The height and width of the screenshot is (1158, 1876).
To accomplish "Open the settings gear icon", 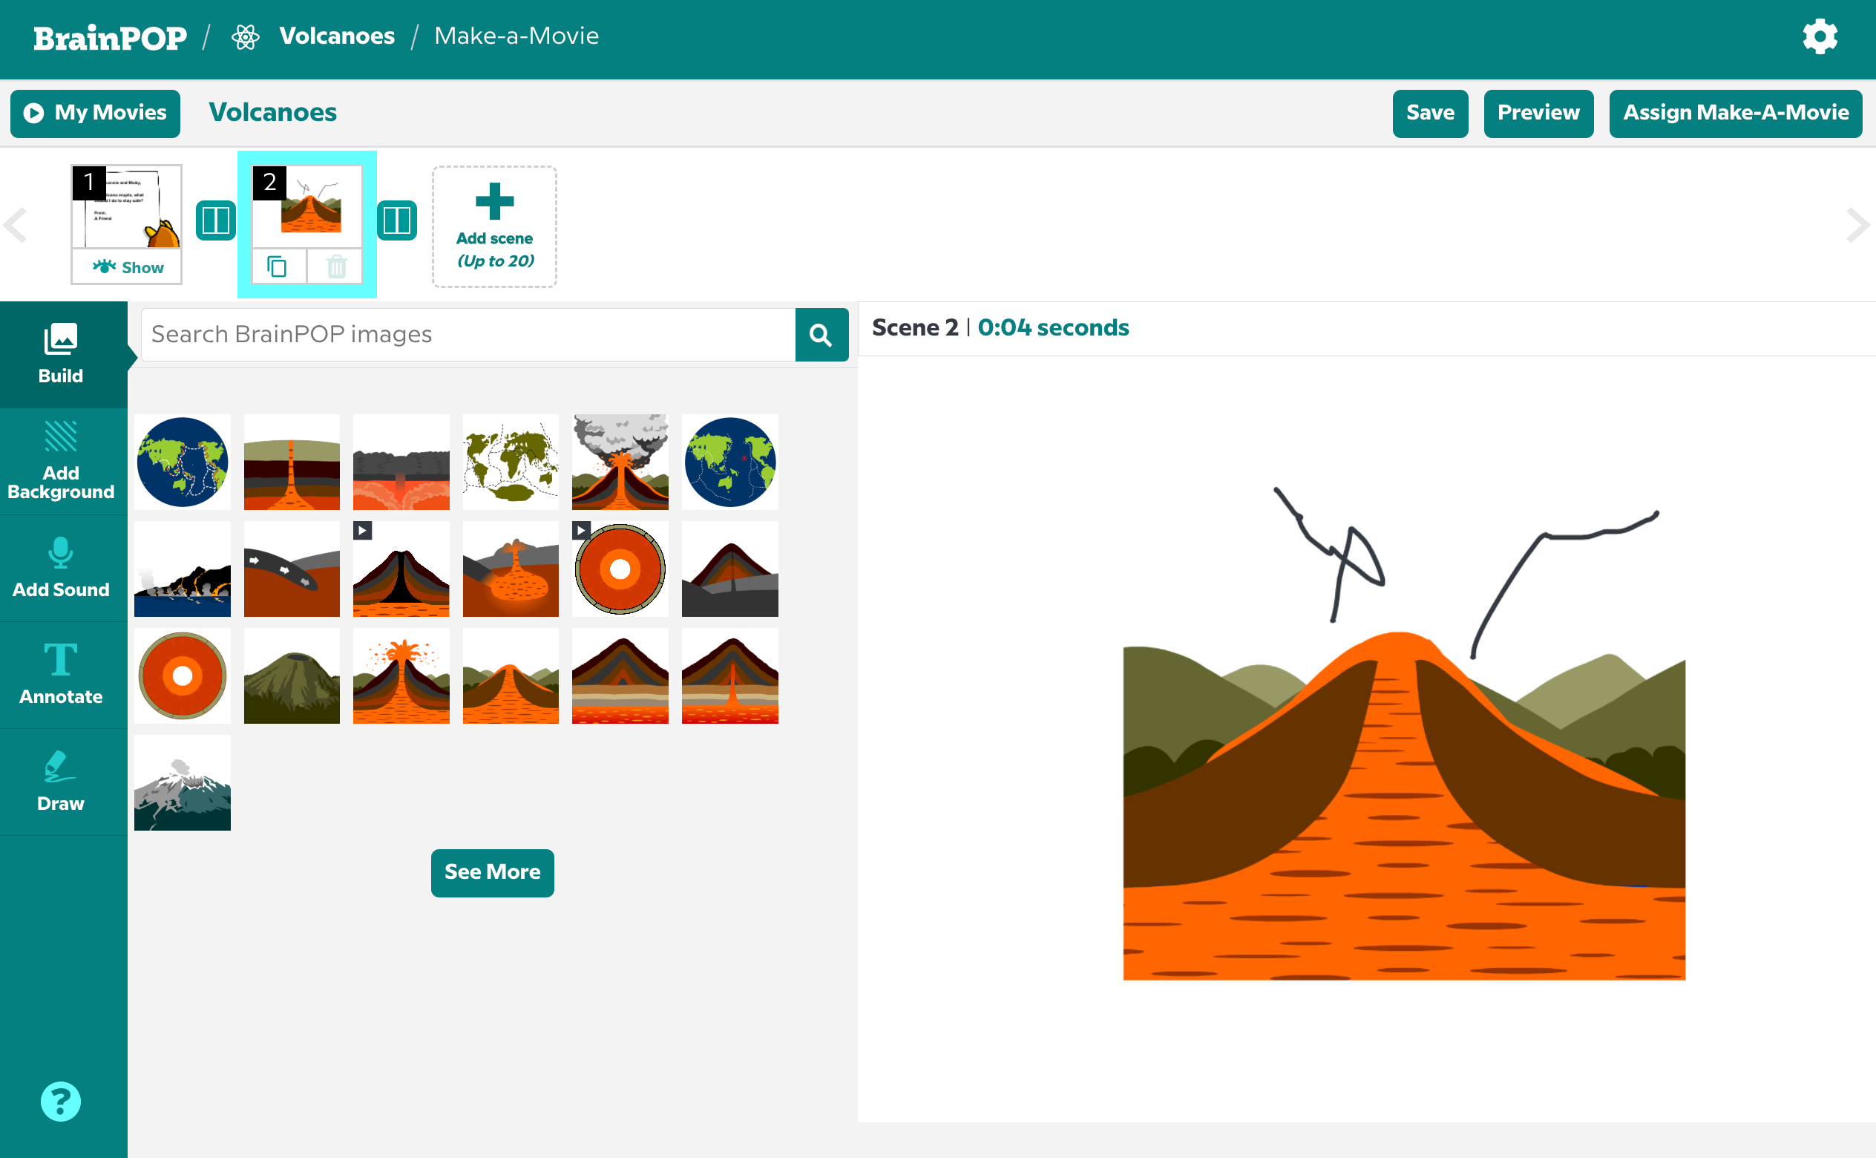I will pyautogui.click(x=1820, y=37).
